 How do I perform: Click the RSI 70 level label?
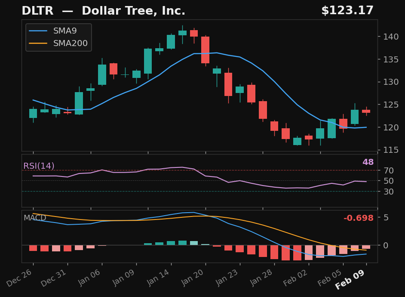click(x=389, y=170)
